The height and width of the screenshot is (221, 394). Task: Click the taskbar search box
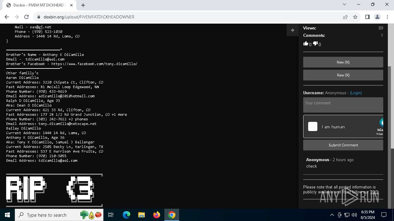click(x=59, y=215)
